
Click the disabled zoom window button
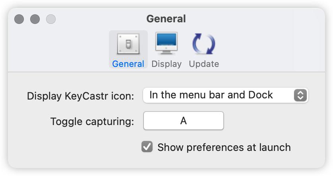(51, 19)
